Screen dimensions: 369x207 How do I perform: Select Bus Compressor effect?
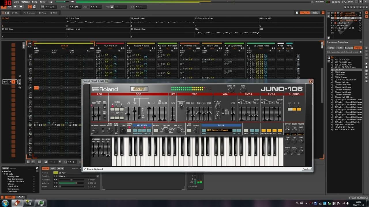pos(15,179)
